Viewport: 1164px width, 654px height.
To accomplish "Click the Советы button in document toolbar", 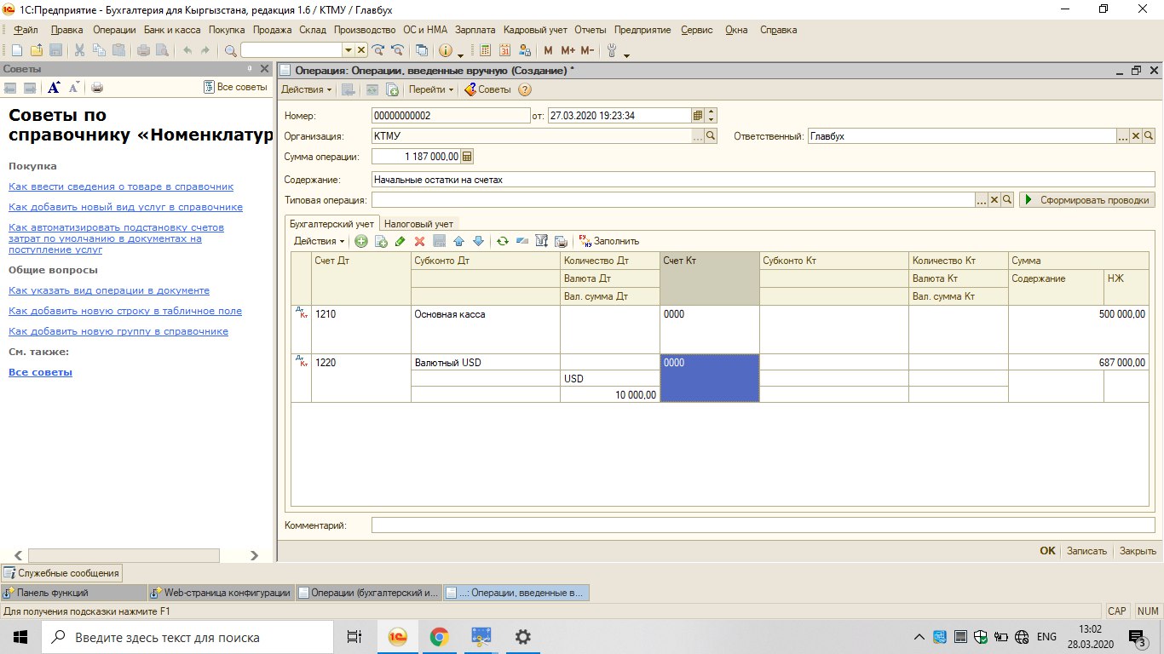I will (x=487, y=89).
